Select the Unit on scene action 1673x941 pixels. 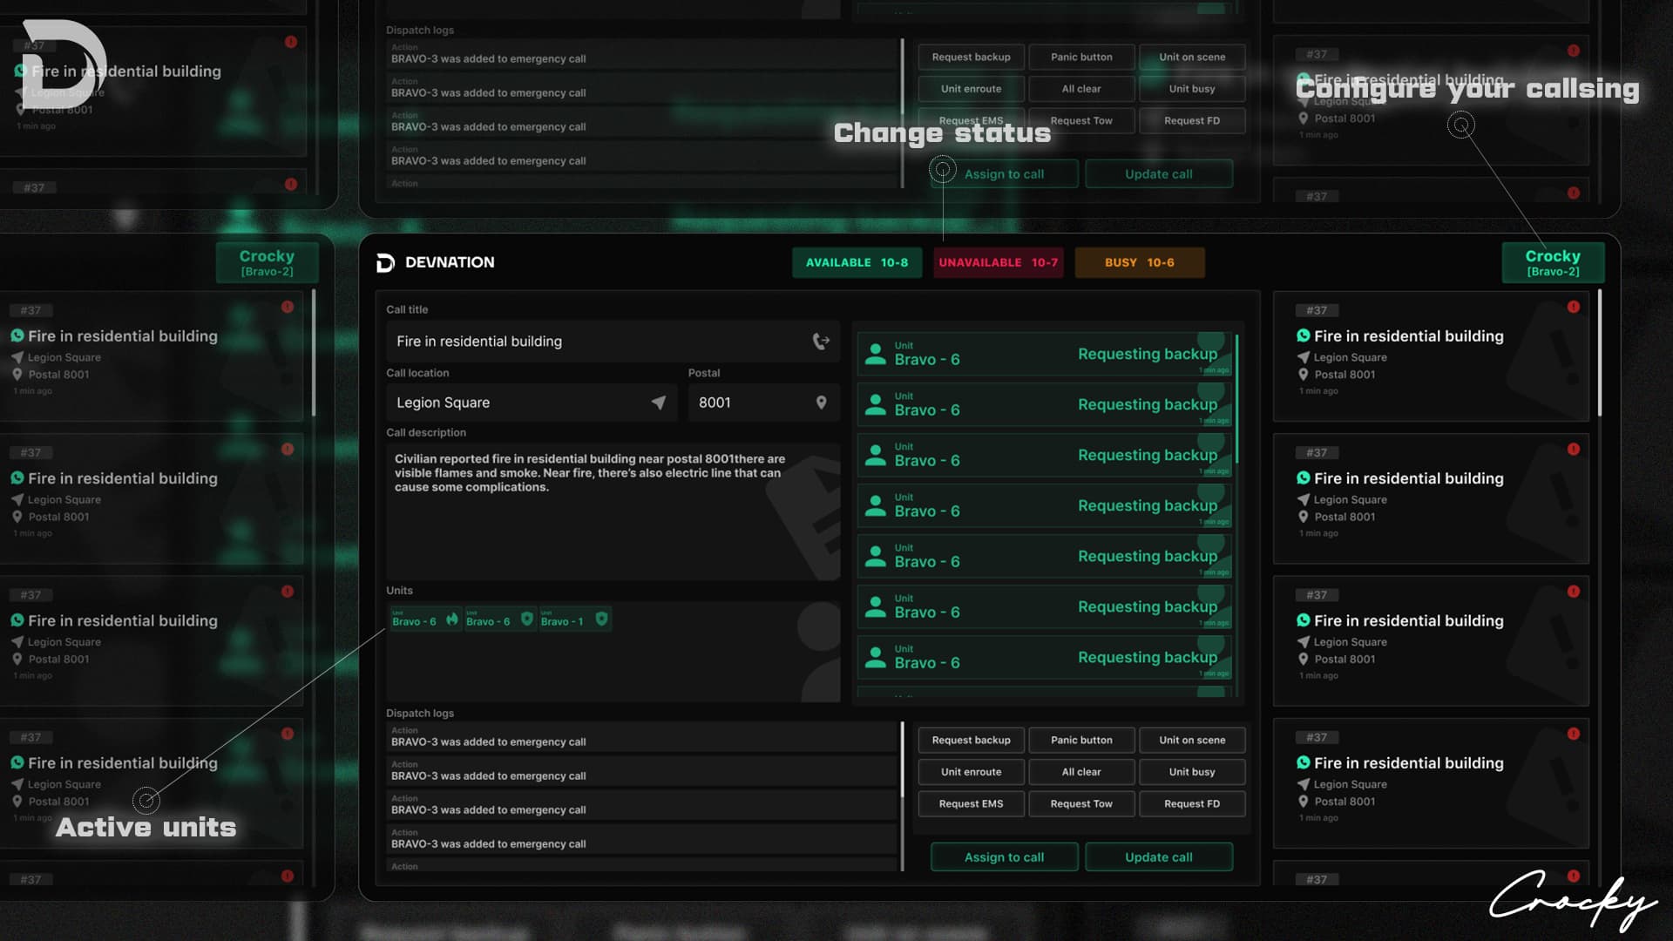click(1191, 740)
